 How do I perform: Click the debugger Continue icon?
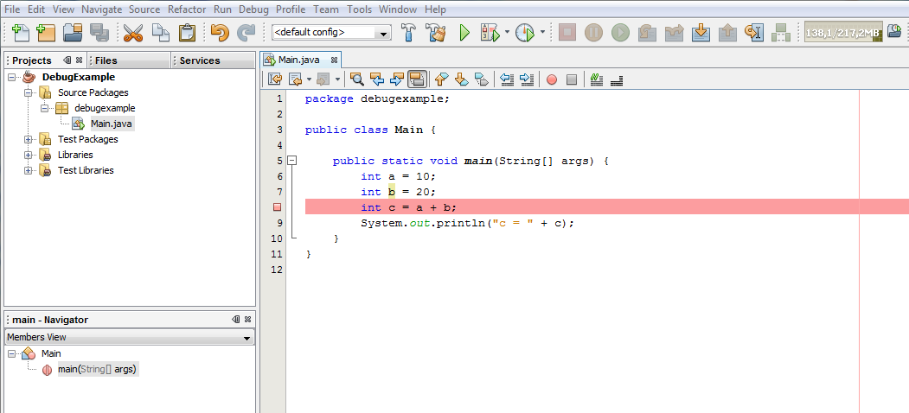coord(620,33)
